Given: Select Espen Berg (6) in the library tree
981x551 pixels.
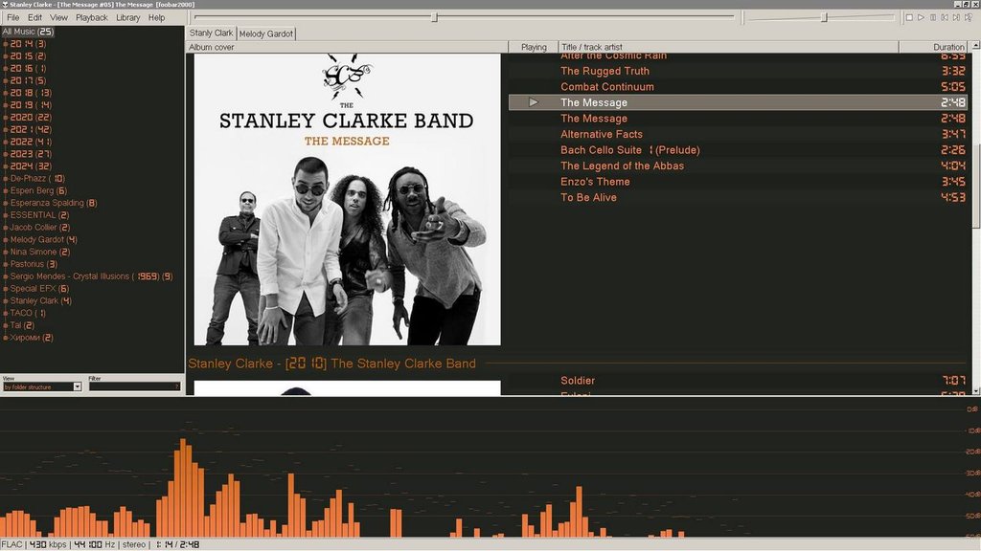Looking at the screenshot, I should 38,190.
